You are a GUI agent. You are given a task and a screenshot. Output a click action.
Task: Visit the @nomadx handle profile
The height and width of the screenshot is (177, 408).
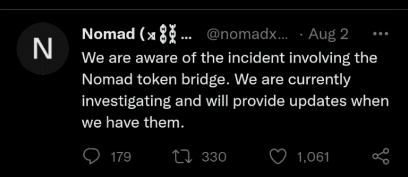click(247, 34)
